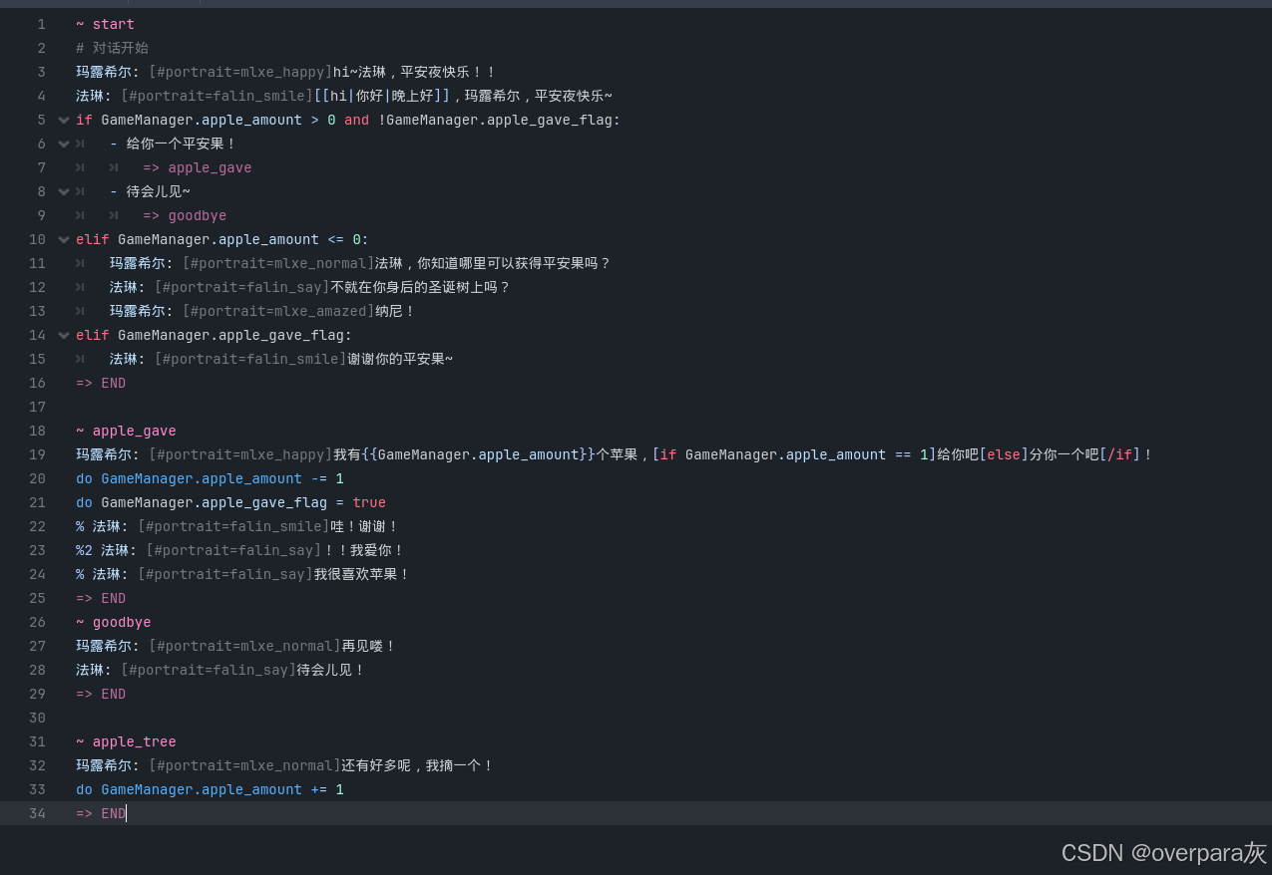Click 'do GameManager.apple_gave_flag = true'

(230, 502)
